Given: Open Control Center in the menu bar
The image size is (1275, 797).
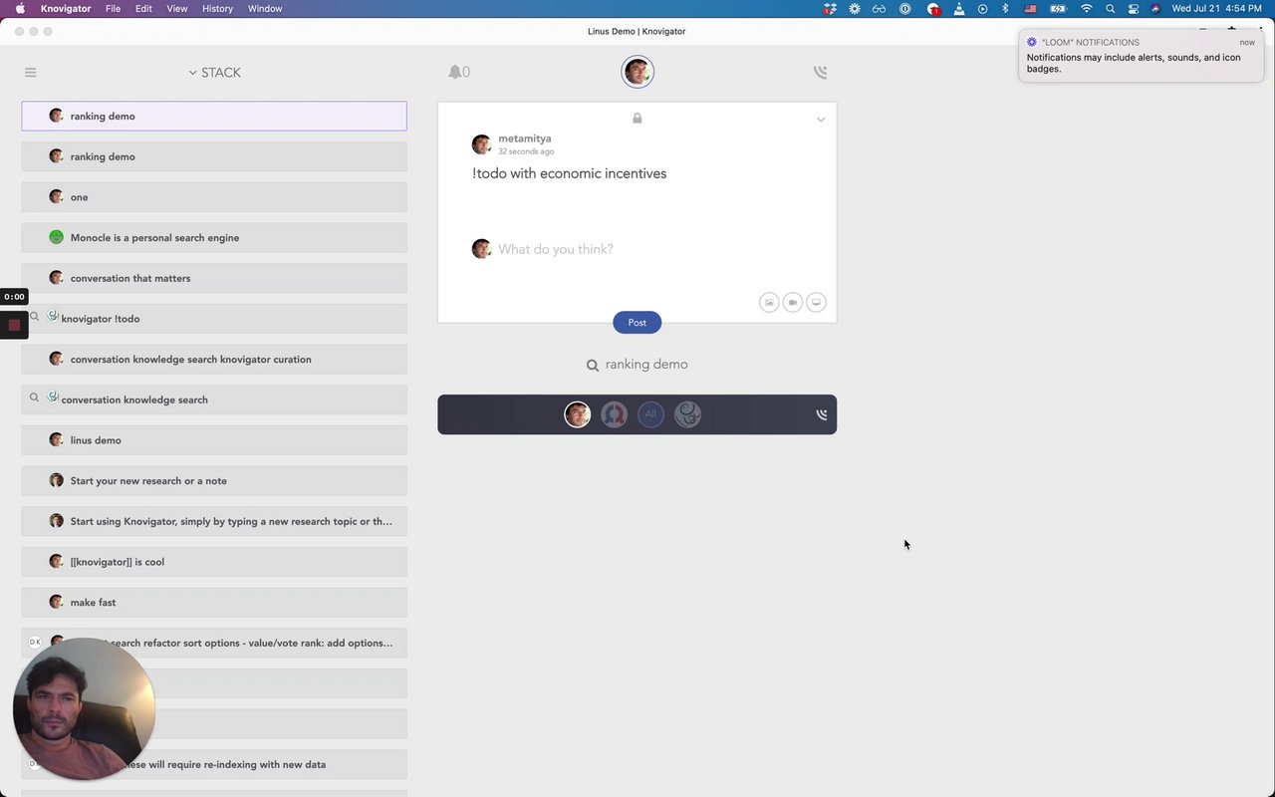Looking at the screenshot, I should click(1134, 8).
